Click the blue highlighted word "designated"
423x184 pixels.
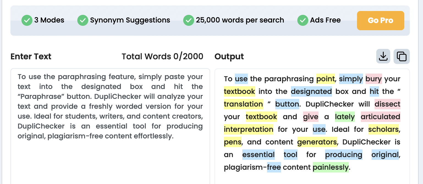click(x=311, y=91)
